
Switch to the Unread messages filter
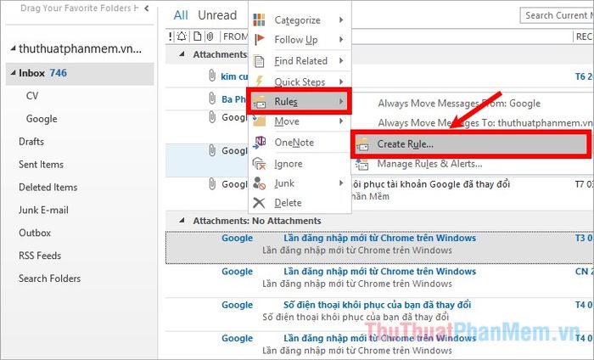tap(217, 15)
